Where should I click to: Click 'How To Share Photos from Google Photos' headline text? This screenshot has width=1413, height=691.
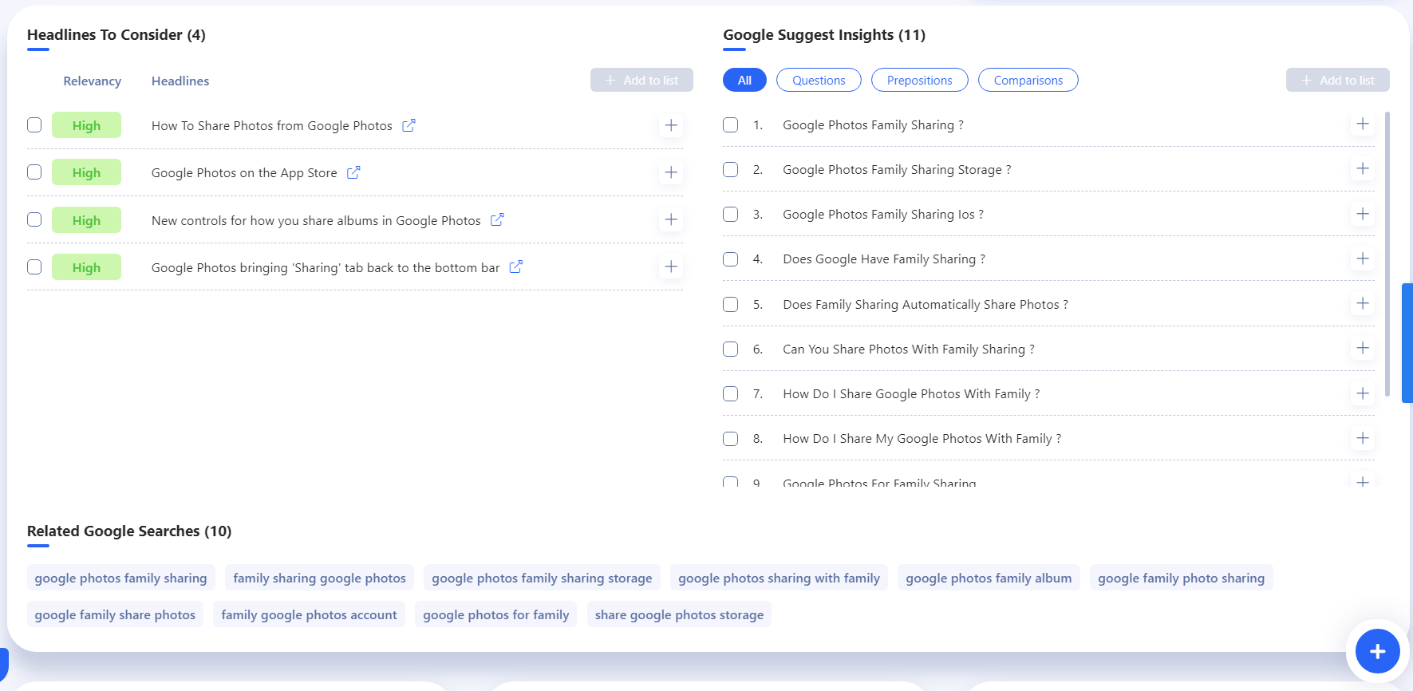point(272,125)
